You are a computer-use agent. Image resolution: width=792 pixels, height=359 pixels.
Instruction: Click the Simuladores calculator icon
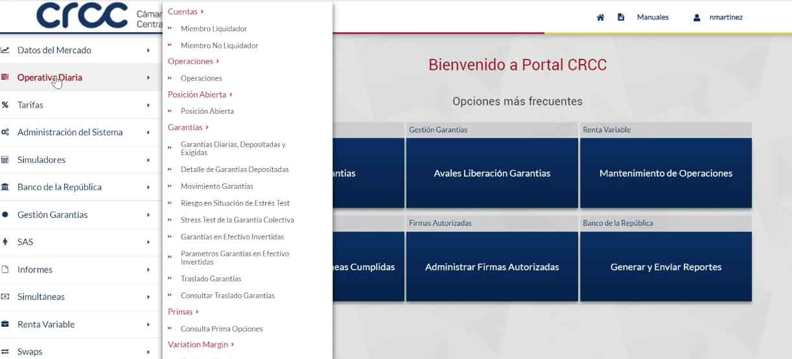click(x=5, y=160)
